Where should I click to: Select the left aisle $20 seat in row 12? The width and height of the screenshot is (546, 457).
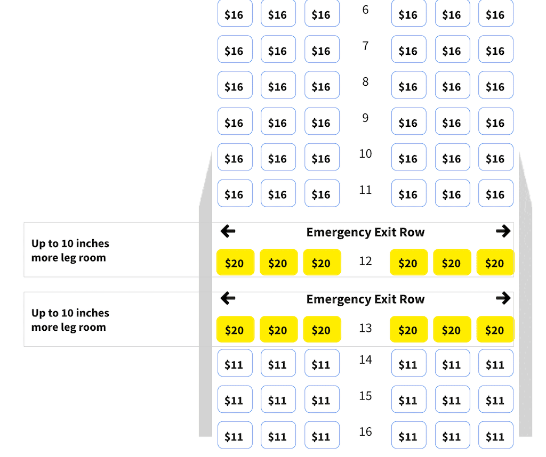coord(322,262)
